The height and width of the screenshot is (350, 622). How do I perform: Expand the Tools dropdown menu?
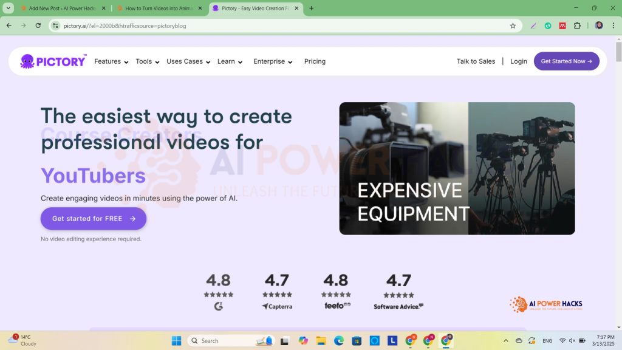147,61
